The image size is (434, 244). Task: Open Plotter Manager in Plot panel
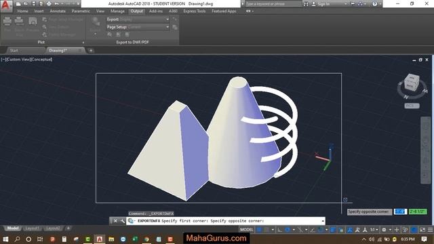(x=59, y=35)
